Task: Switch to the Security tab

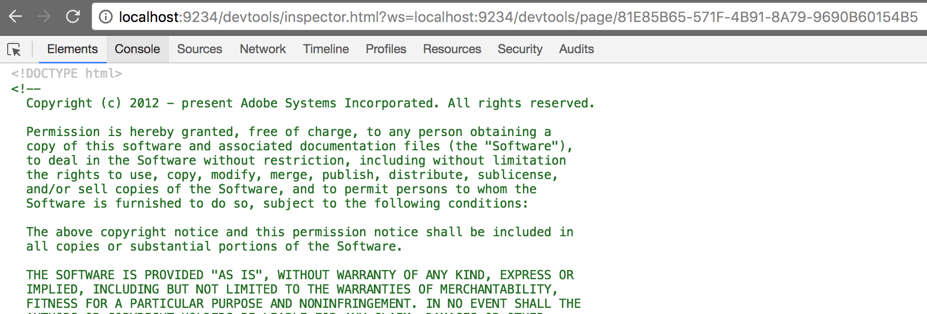Action: point(520,49)
